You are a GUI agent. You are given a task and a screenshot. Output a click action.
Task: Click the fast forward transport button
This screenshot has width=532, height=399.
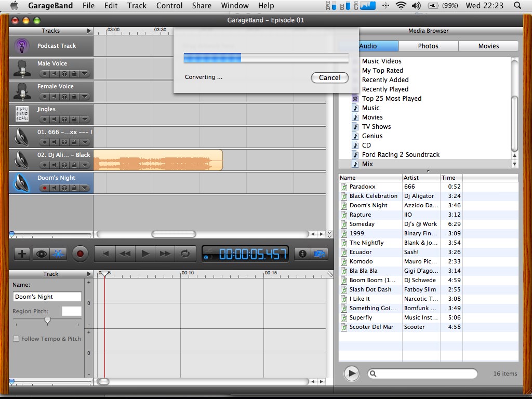tap(165, 254)
